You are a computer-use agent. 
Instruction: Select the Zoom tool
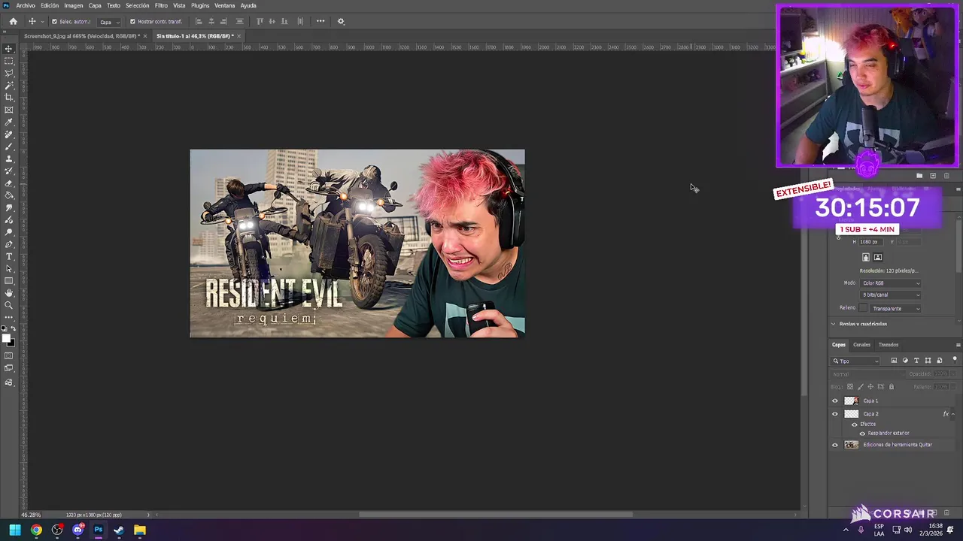(x=9, y=305)
